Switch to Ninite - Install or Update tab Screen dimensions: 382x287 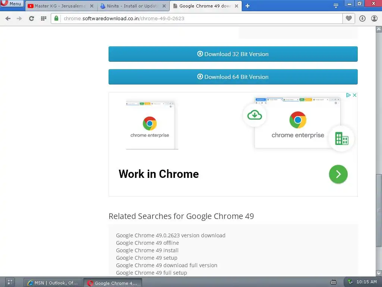(x=133, y=6)
